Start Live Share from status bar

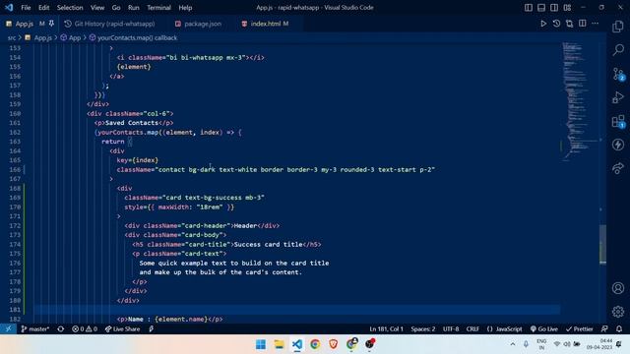point(122,328)
